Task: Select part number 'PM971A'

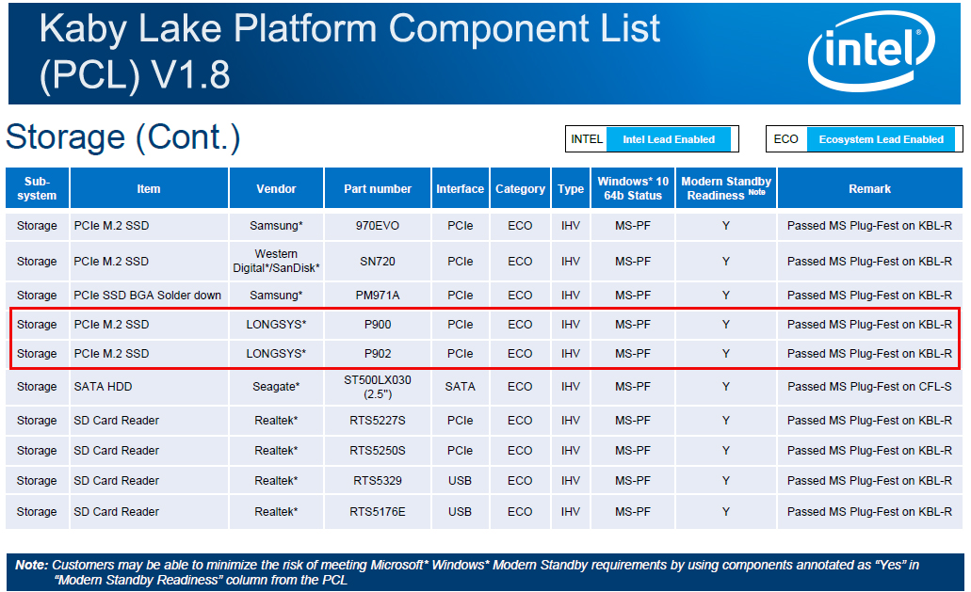Action: coord(378,296)
